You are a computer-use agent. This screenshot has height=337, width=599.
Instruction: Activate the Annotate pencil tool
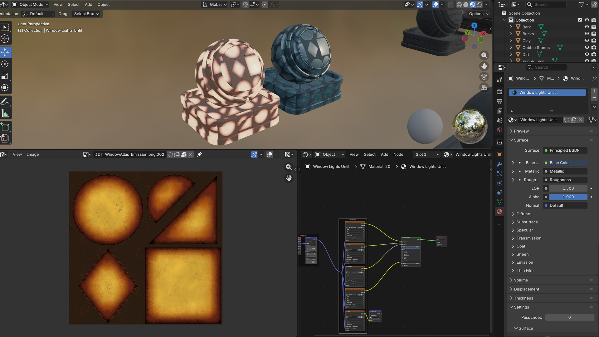5,102
